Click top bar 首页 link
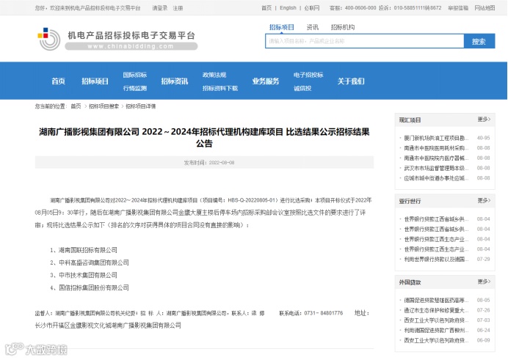 tap(266, 8)
